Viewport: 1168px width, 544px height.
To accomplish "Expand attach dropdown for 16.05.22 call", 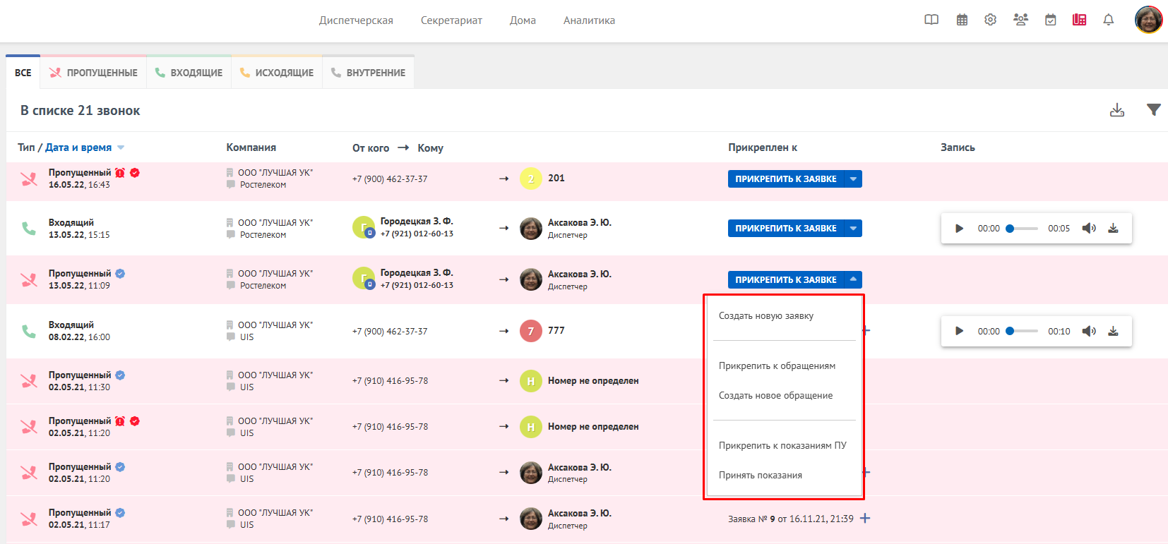I will point(853,179).
